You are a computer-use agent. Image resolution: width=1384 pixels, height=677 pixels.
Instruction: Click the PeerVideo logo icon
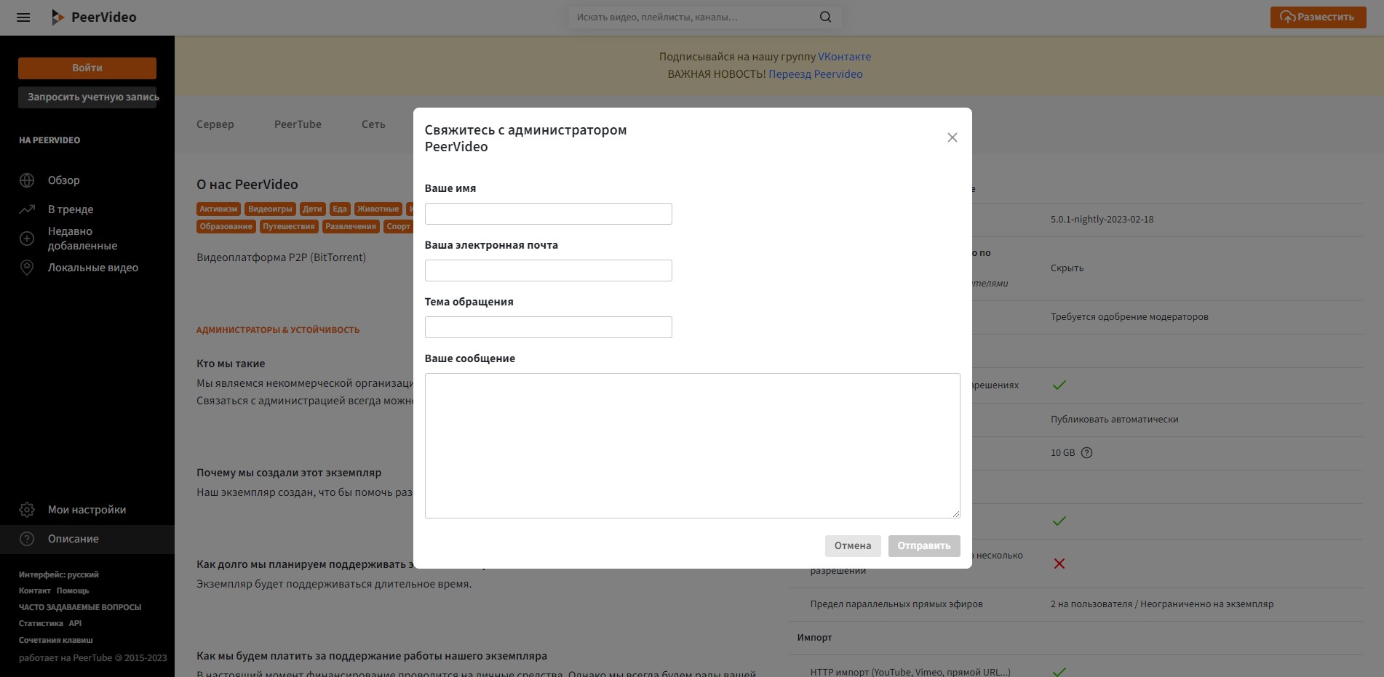57,17
